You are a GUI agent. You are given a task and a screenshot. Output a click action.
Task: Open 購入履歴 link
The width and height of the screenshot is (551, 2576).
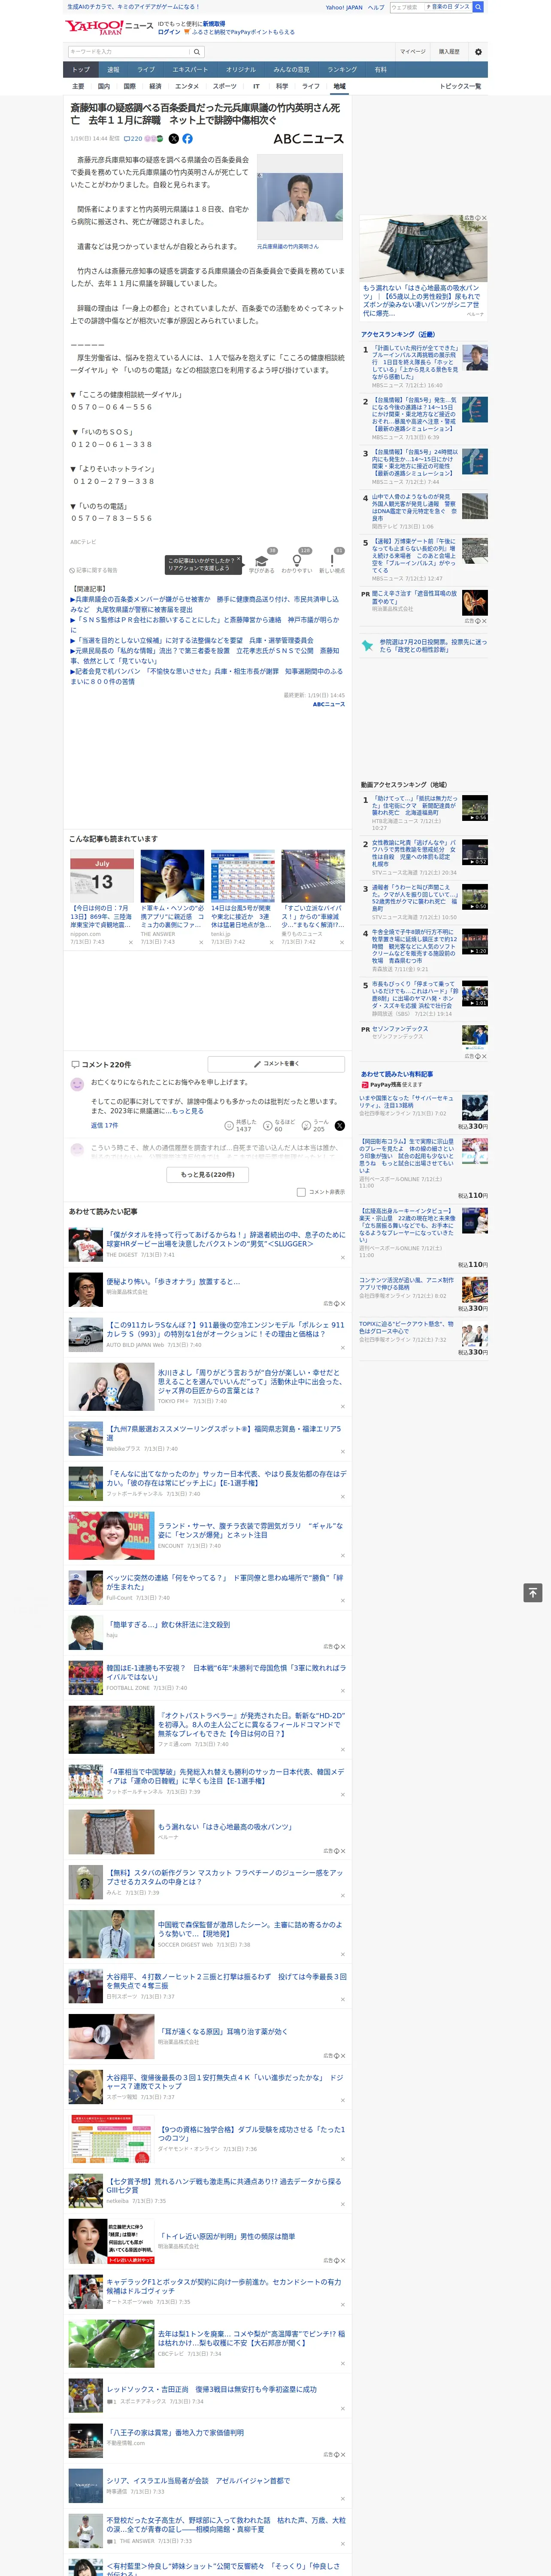(449, 51)
